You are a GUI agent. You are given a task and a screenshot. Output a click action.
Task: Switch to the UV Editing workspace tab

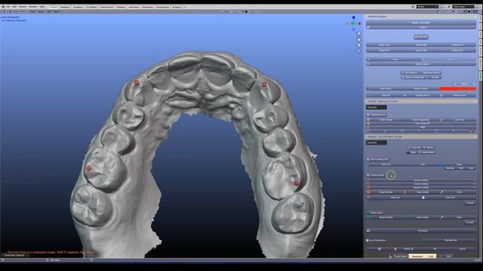91,7
